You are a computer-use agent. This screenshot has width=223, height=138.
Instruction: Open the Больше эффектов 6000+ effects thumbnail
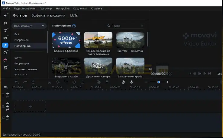click(66, 40)
